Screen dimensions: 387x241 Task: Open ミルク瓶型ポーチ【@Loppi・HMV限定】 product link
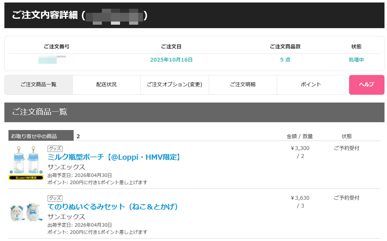115,157
